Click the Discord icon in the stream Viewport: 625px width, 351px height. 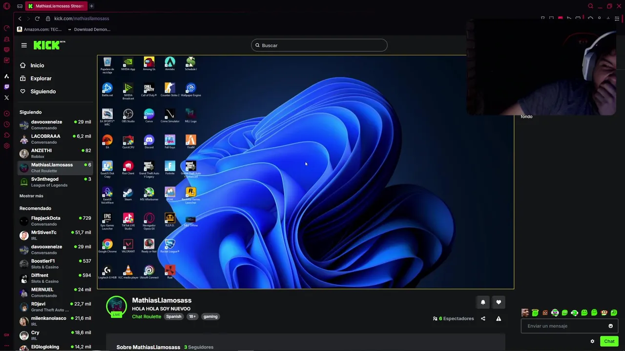click(x=149, y=142)
